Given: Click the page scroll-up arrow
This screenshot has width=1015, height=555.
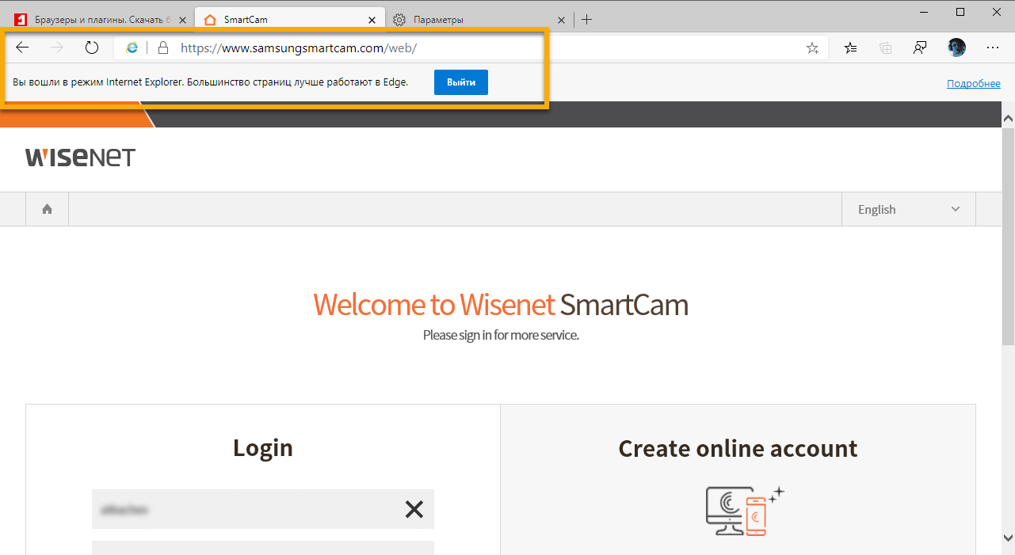Looking at the screenshot, I should coord(1008,119).
